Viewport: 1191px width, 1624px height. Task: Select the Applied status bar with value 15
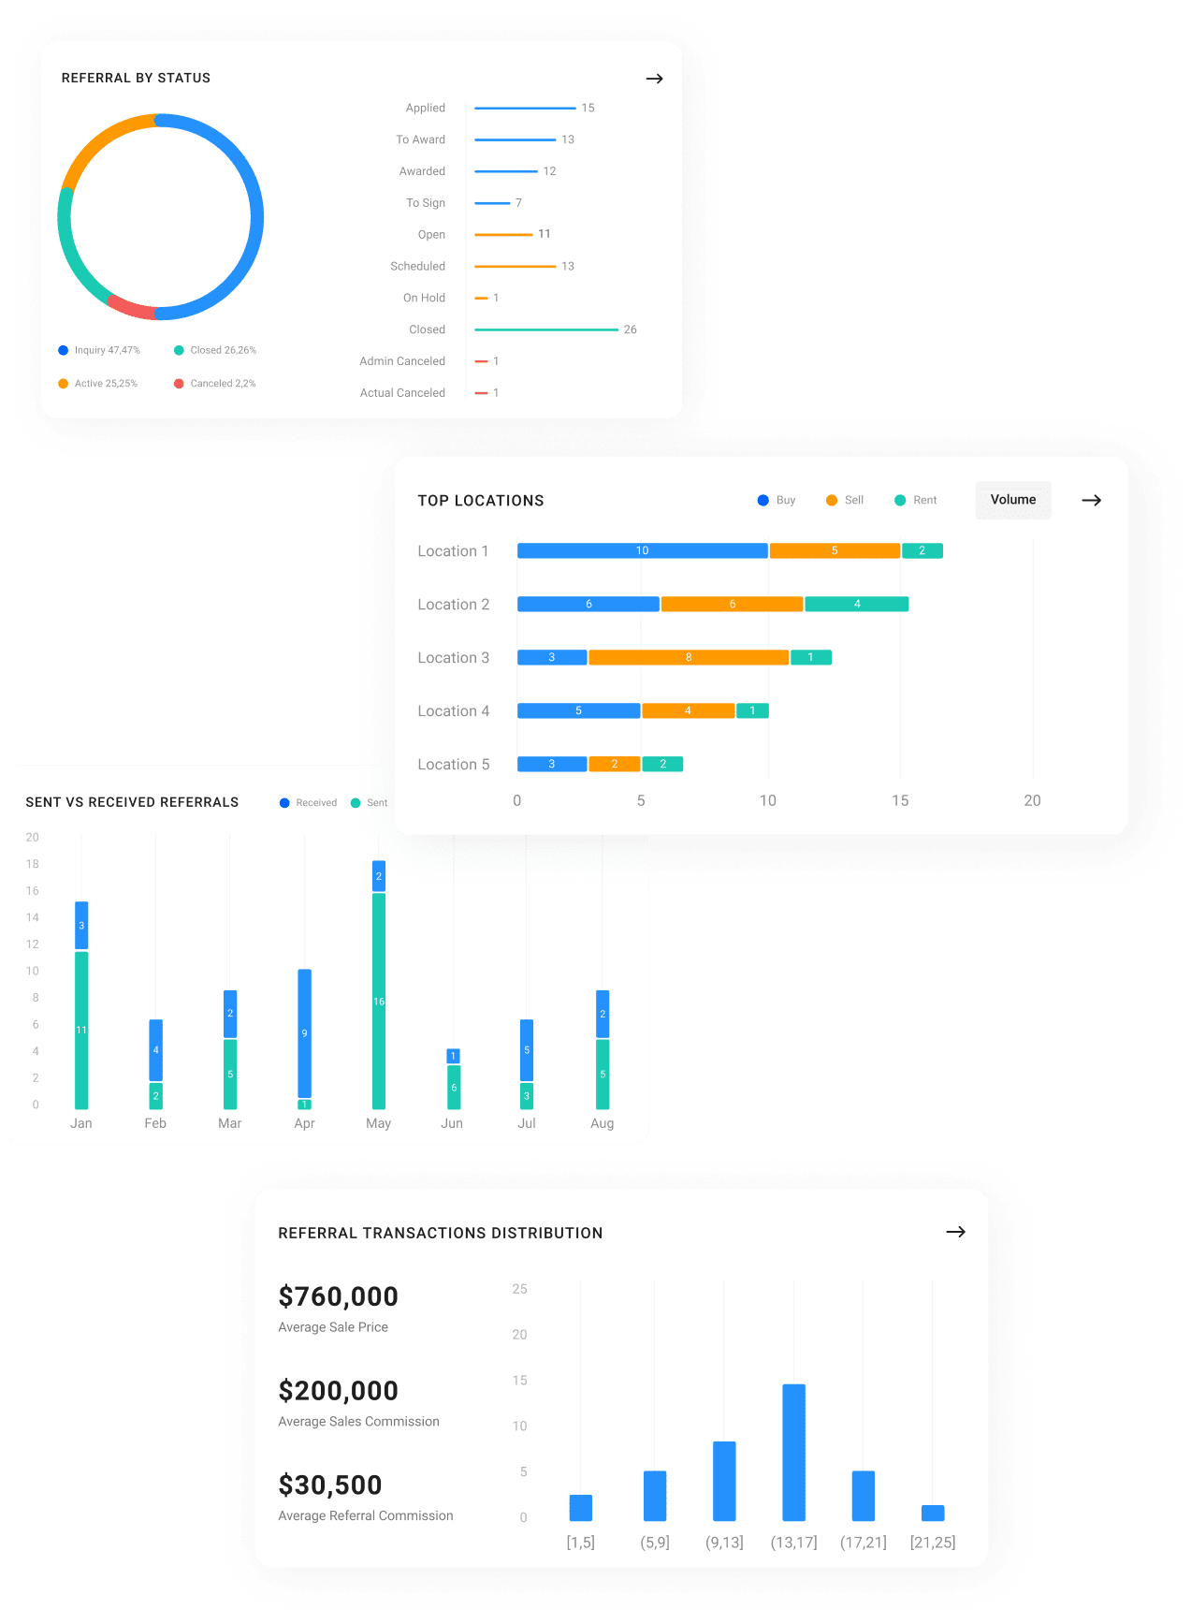coord(525,109)
